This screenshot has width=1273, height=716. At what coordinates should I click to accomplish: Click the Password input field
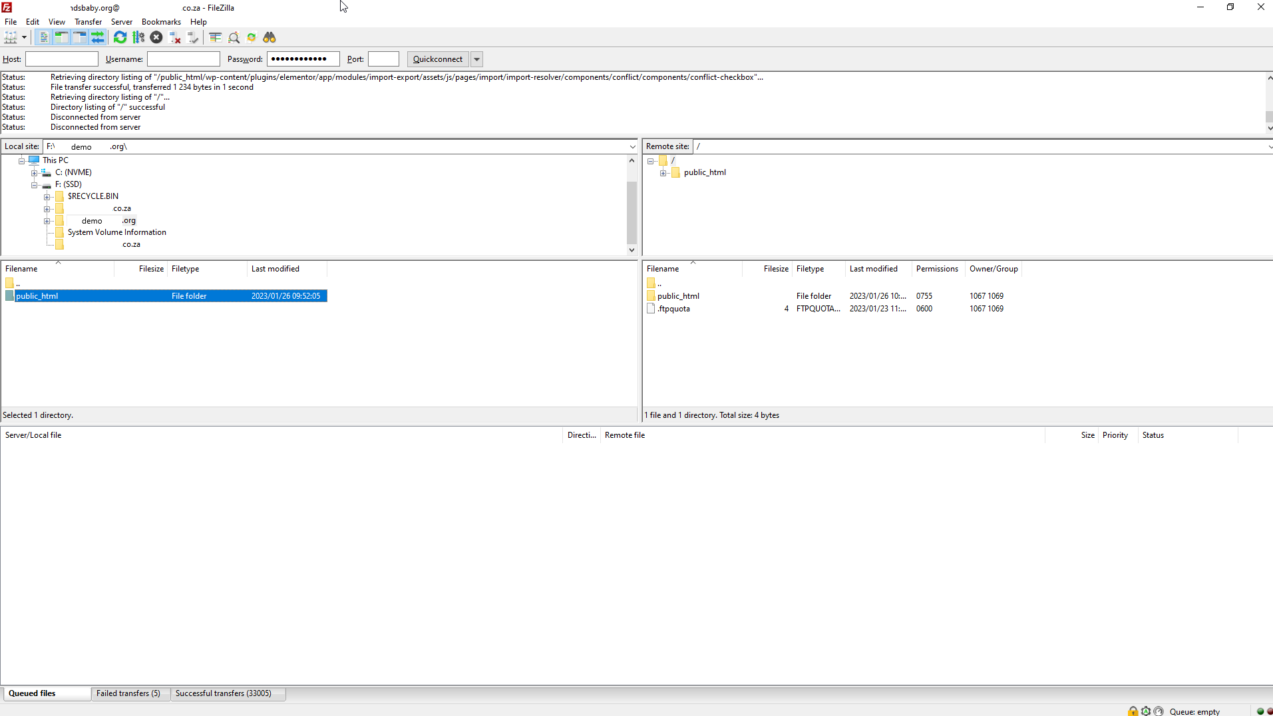point(303,59)
